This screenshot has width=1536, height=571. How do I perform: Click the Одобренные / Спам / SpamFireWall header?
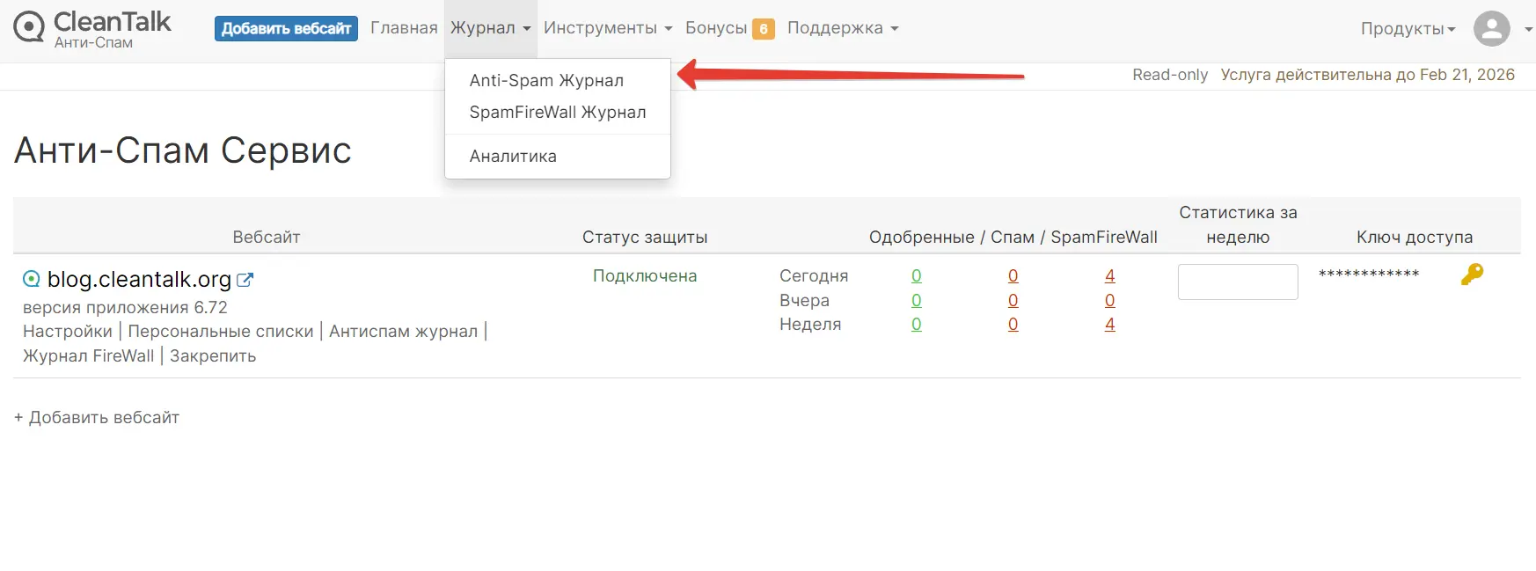pos(1013,237)
